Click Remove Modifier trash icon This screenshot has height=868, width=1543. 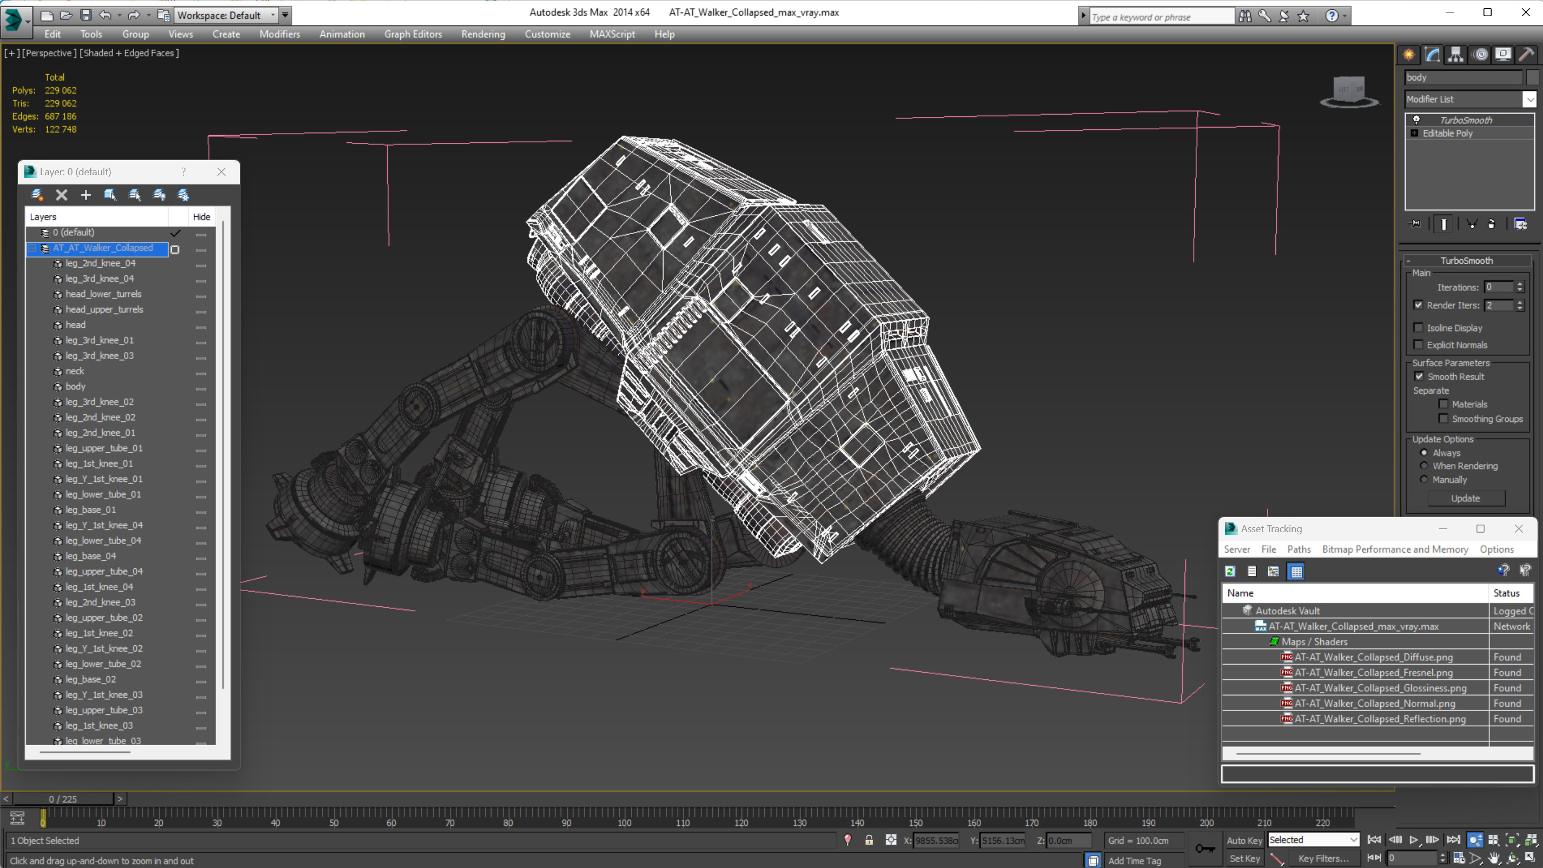tap(1492, 224)
